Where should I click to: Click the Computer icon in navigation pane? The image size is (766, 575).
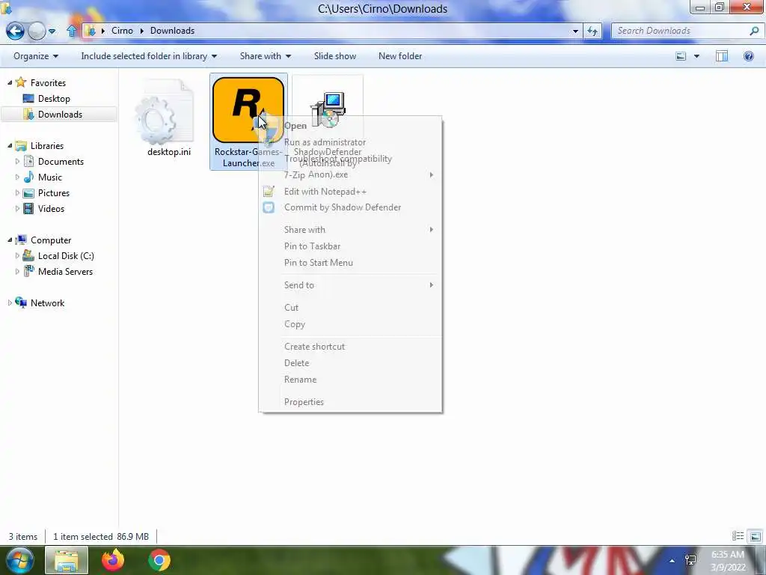(x=21, y=240)
